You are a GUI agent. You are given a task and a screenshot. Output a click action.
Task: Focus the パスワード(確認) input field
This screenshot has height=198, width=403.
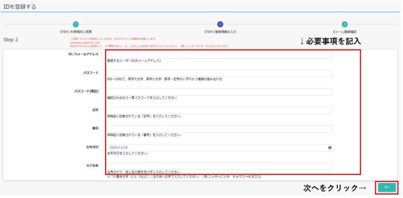pyautogui.click(x=220, y=92)
